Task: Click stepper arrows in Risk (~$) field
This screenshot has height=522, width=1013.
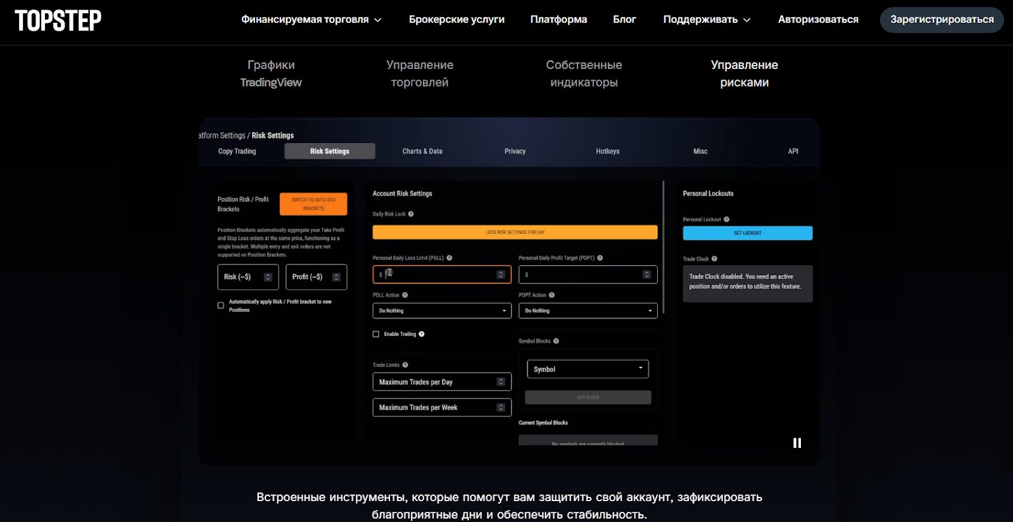Action: [x=268, y=277]
